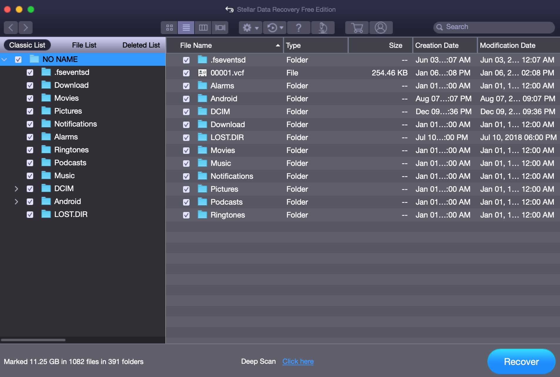Sort by Creation Date column
This screenshot has height=377, width=560.
tap(445, 46)
